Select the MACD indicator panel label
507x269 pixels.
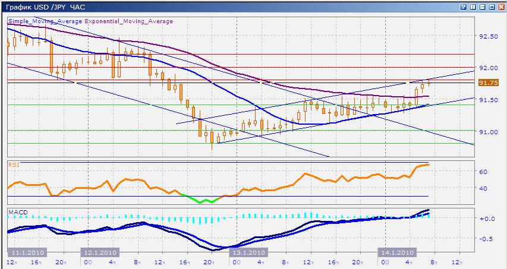click(x=16, y=211)
